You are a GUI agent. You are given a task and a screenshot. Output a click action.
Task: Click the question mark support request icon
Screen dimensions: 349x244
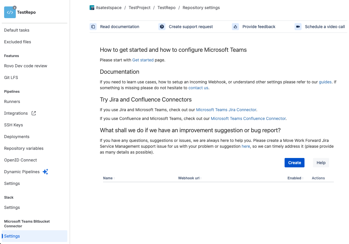[x=162, y=27]
